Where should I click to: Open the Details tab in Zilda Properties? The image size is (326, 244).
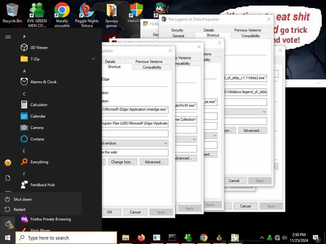pyautogui.click(x=209, y=30)
